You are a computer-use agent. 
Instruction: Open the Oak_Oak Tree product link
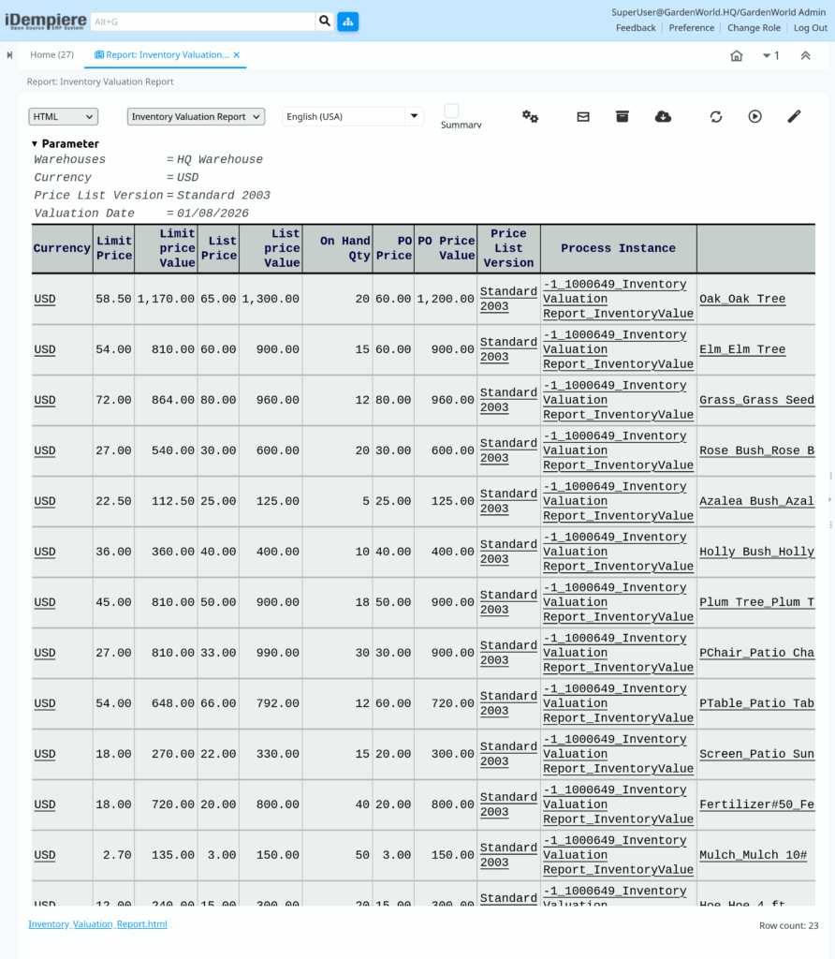coord(742,299)
